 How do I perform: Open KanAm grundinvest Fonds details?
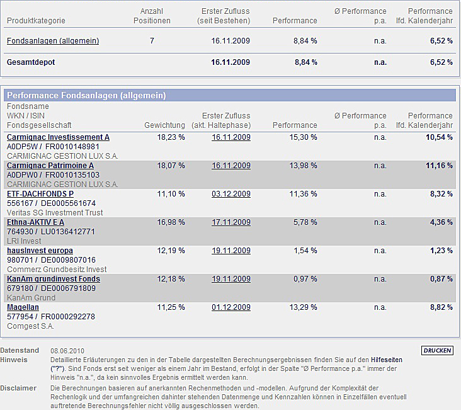pyautogui.click(x=53, y=279)
